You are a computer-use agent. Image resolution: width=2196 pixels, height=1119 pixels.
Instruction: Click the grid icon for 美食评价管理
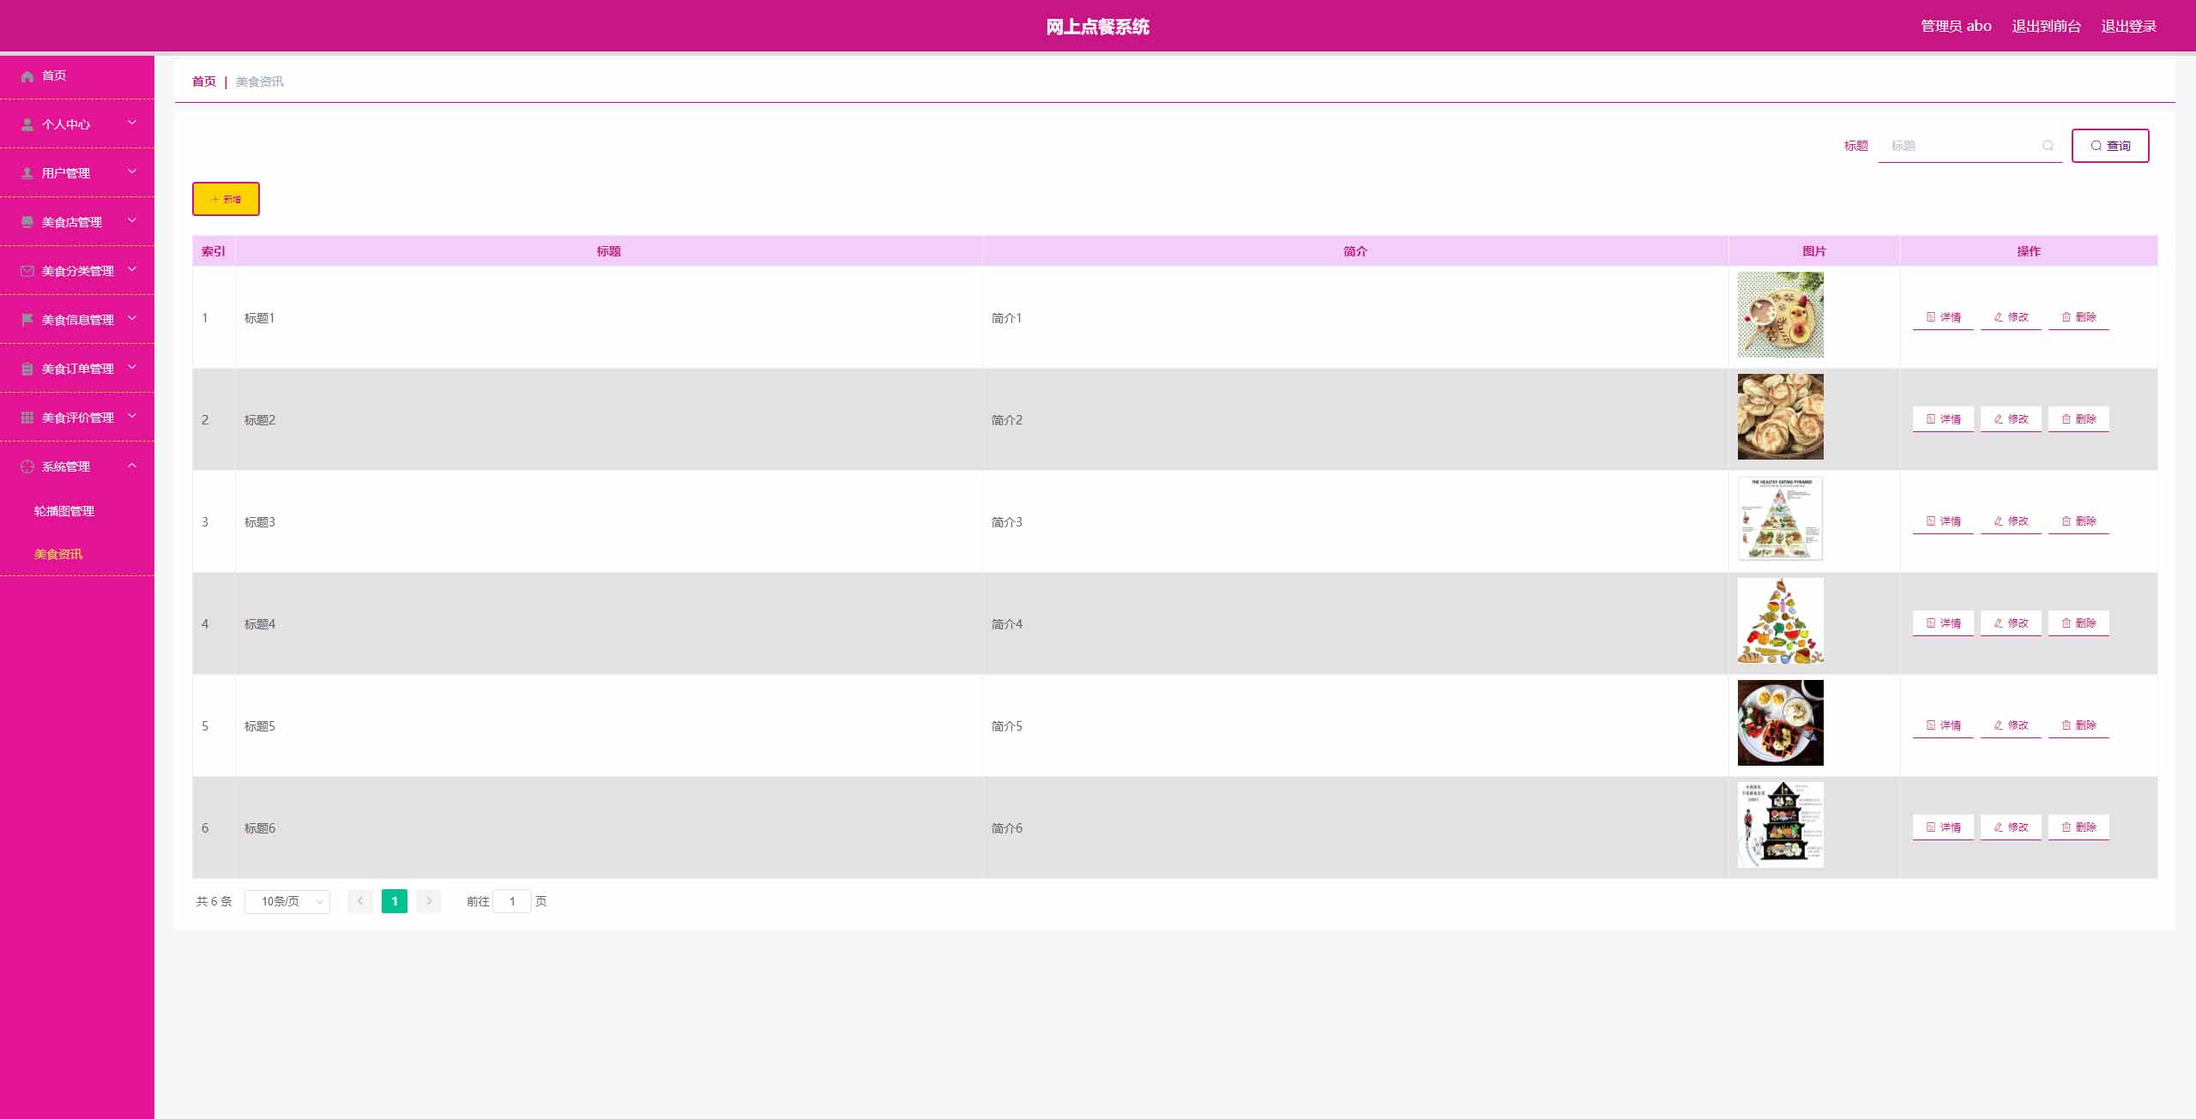(27, 418)
